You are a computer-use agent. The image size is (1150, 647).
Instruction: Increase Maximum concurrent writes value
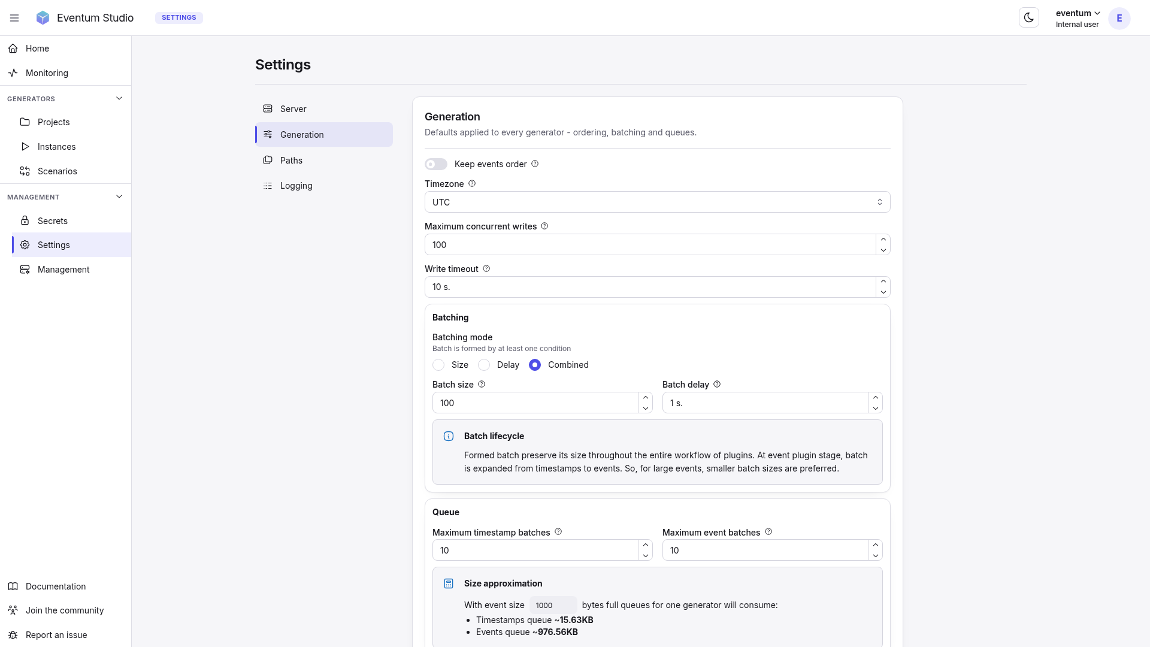883,240
